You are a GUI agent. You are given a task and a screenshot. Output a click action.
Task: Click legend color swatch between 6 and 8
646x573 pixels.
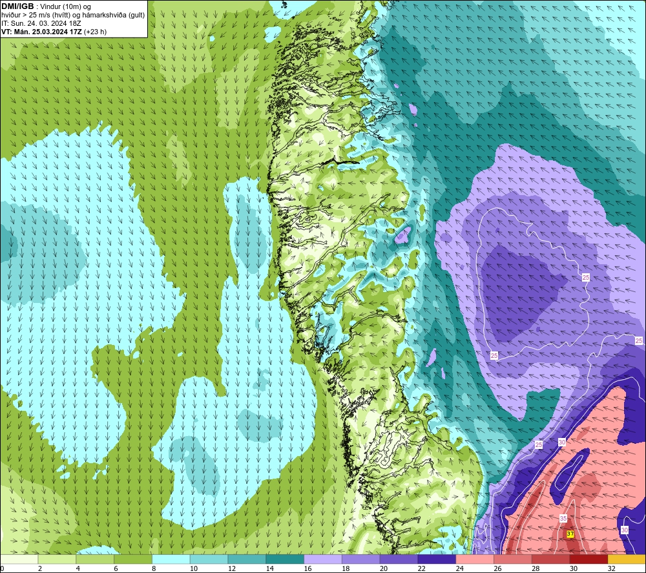(133, 559)
